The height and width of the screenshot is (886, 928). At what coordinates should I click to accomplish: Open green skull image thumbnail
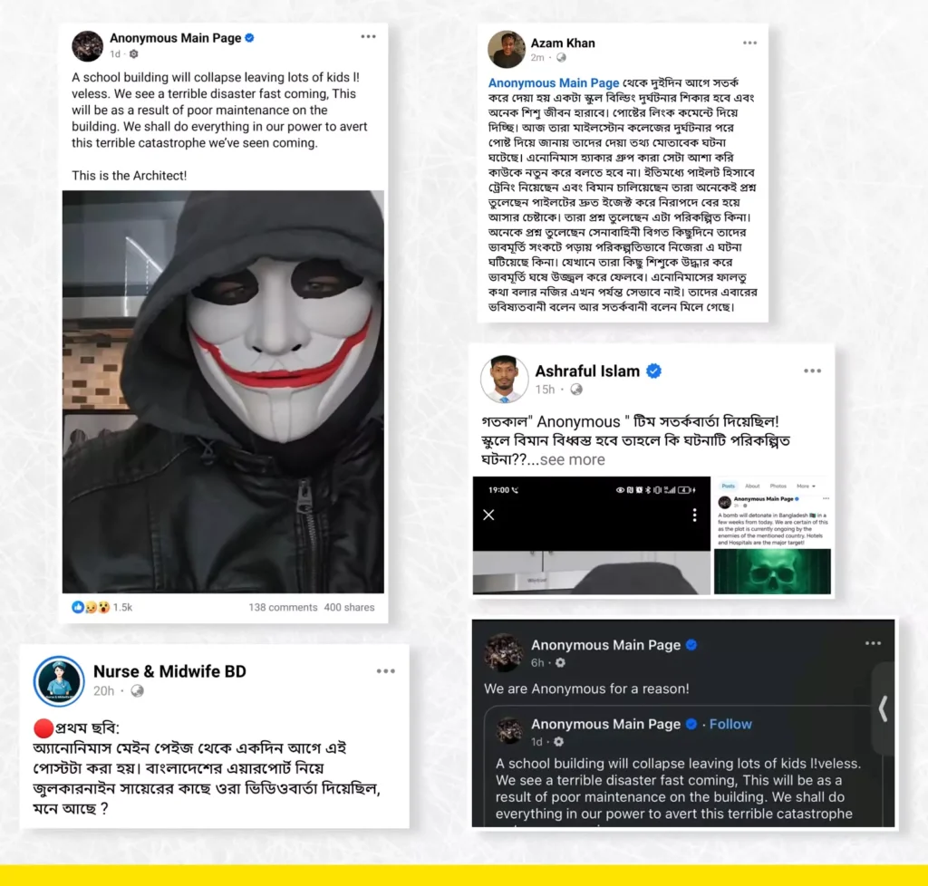point(772,572)
